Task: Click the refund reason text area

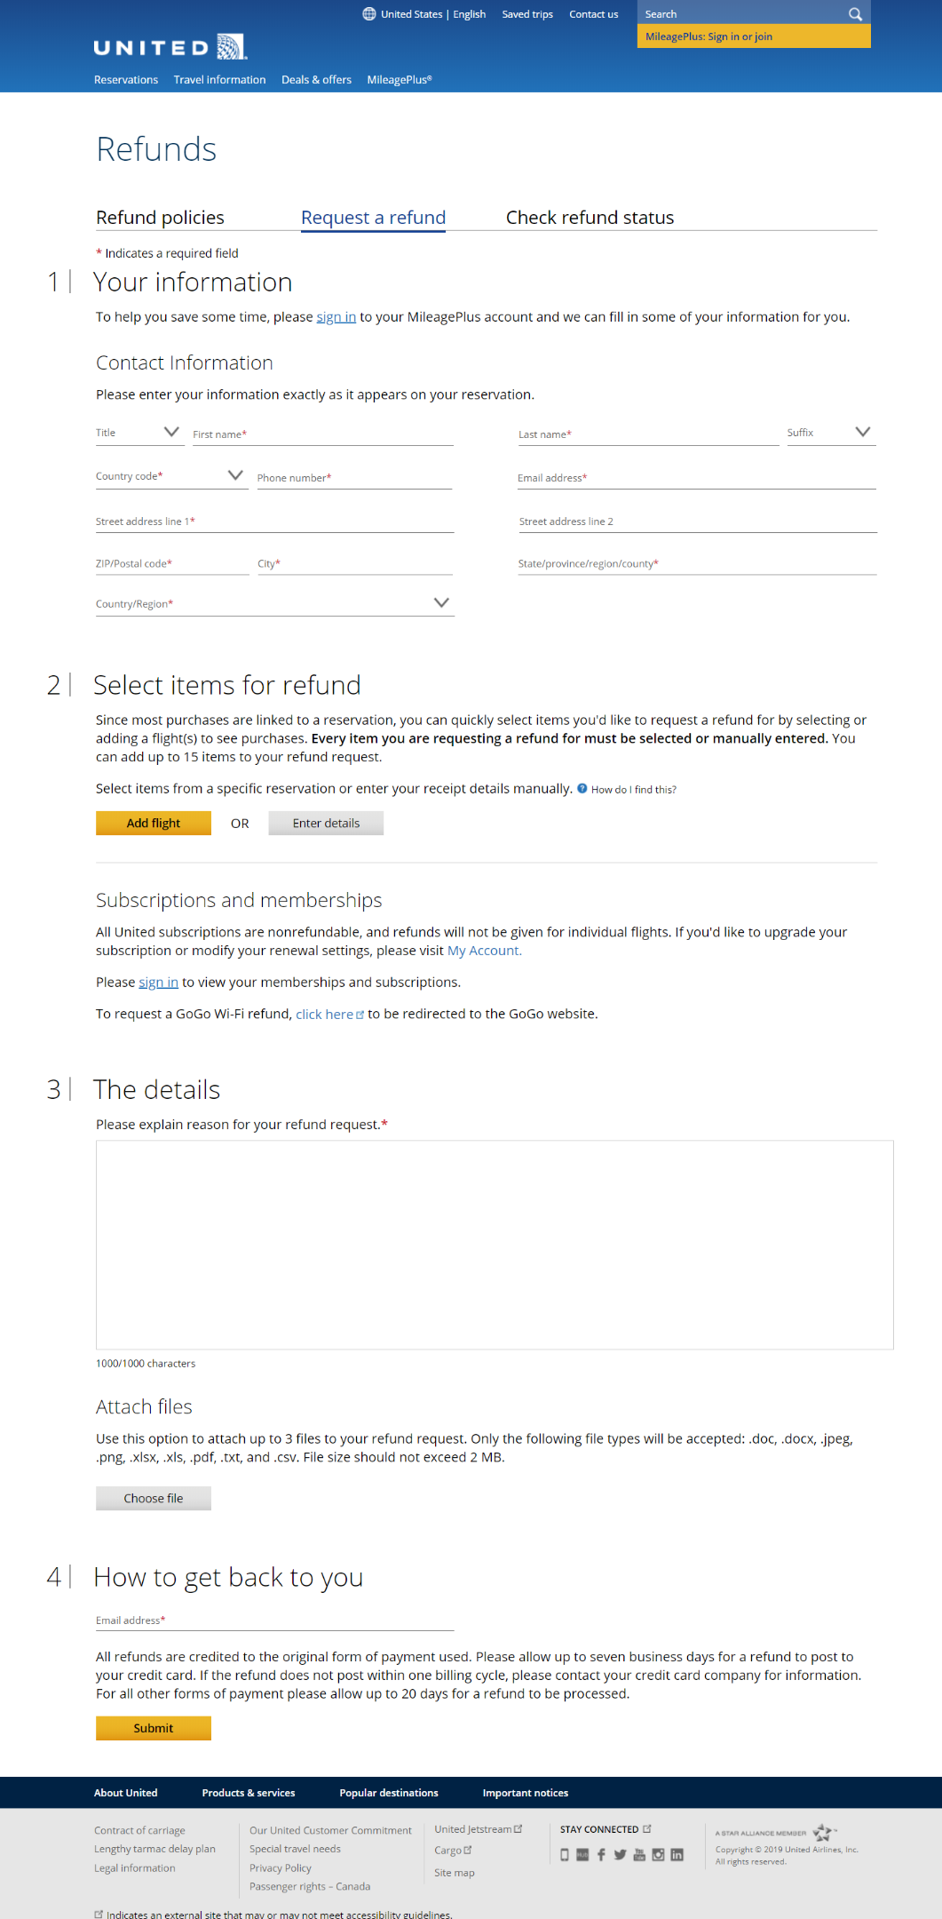Action: [495, 1245]
